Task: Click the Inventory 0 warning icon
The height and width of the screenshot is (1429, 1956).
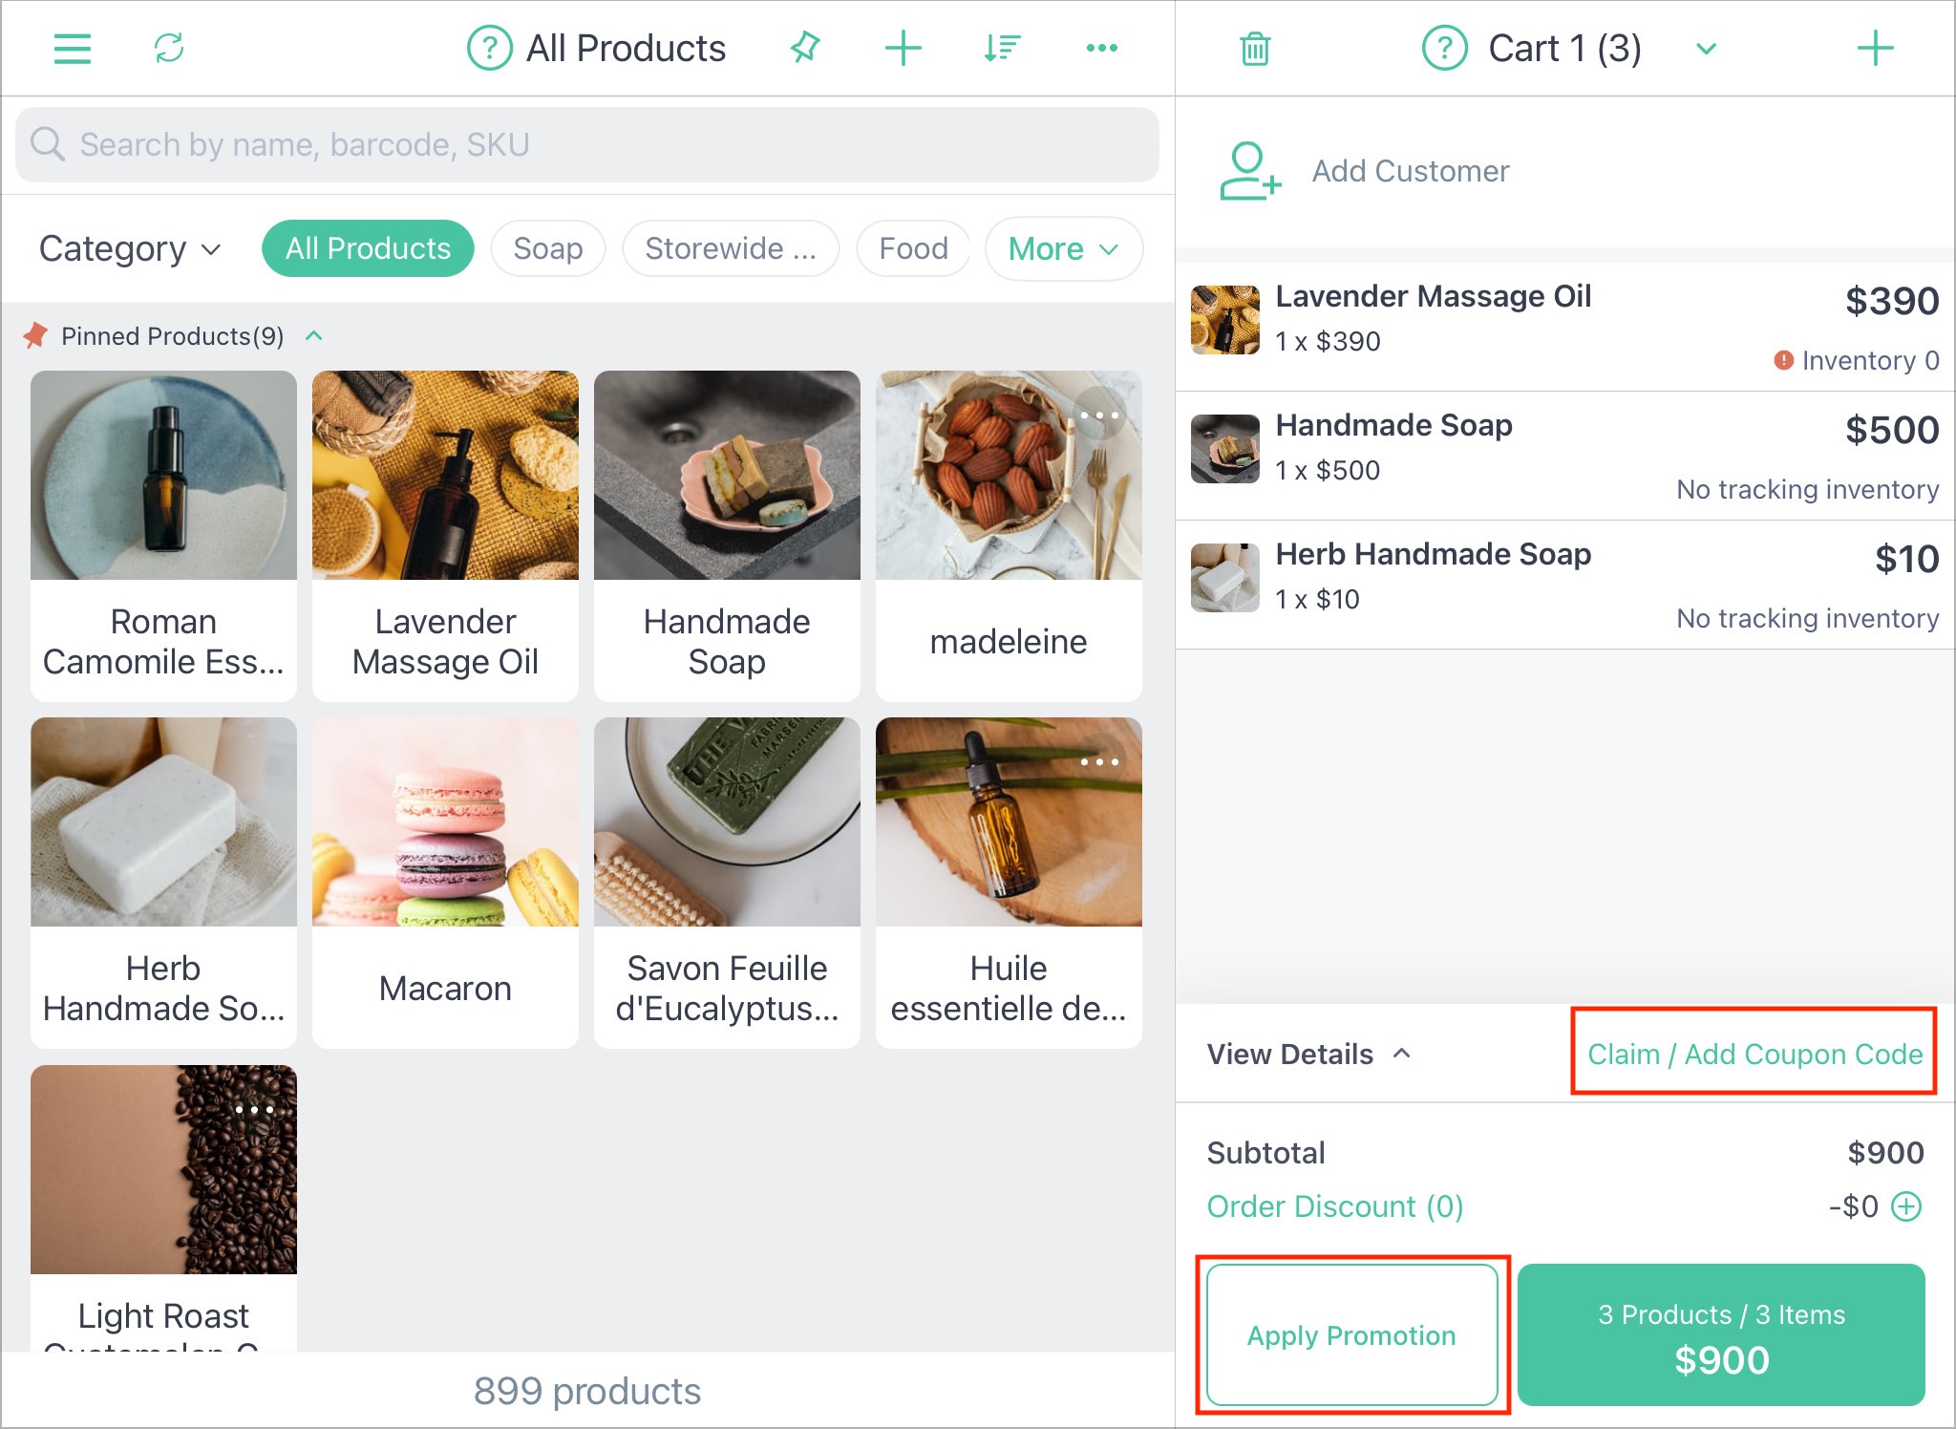Action: coord(1783,360)
